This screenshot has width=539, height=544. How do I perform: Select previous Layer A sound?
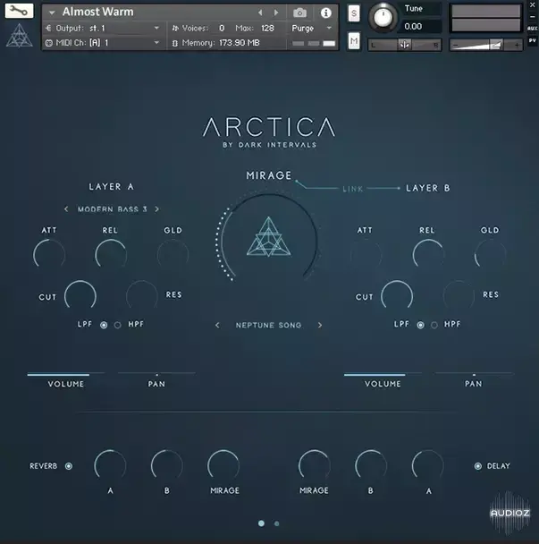pyautogui.click(x=66, y=208)
